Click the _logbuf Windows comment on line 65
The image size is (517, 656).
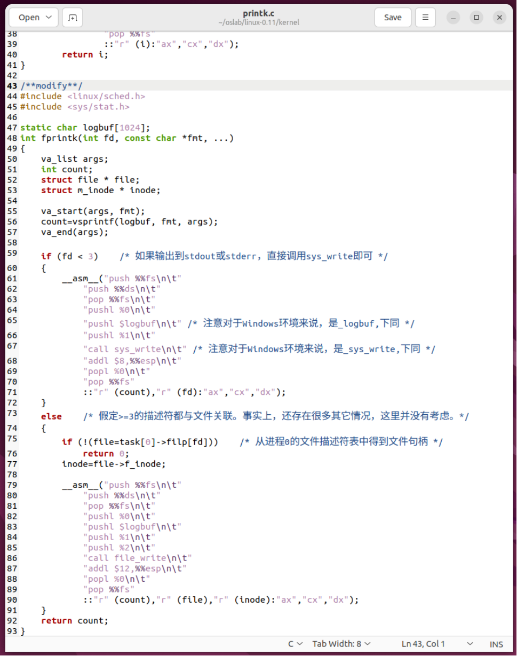[x=301, y=323]
